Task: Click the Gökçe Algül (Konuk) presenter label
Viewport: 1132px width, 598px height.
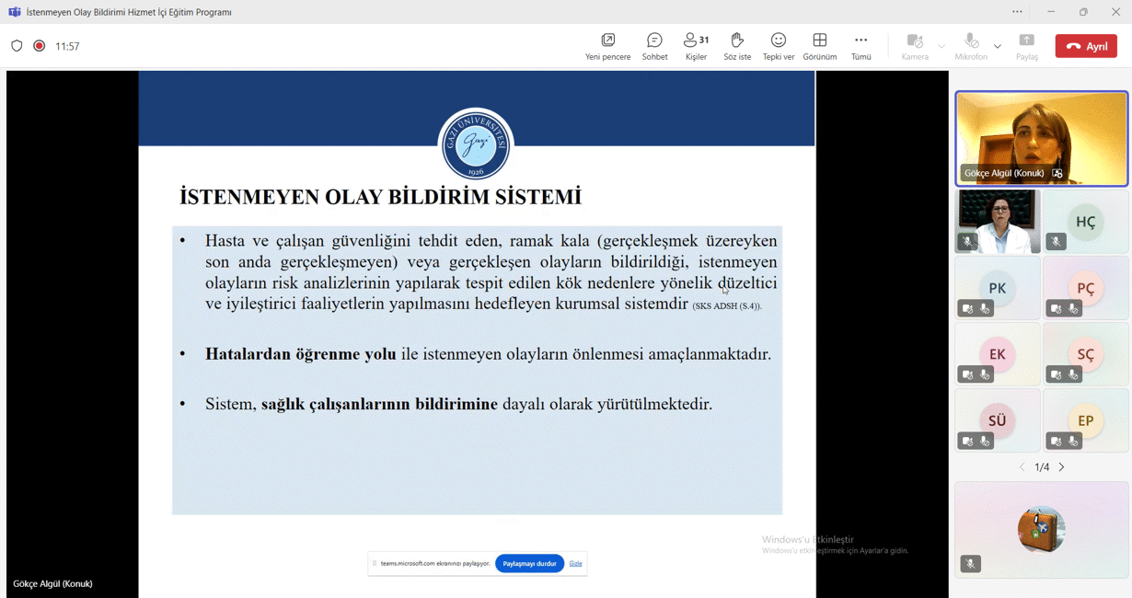Action: pyautogui.click(x=52, y=584)
